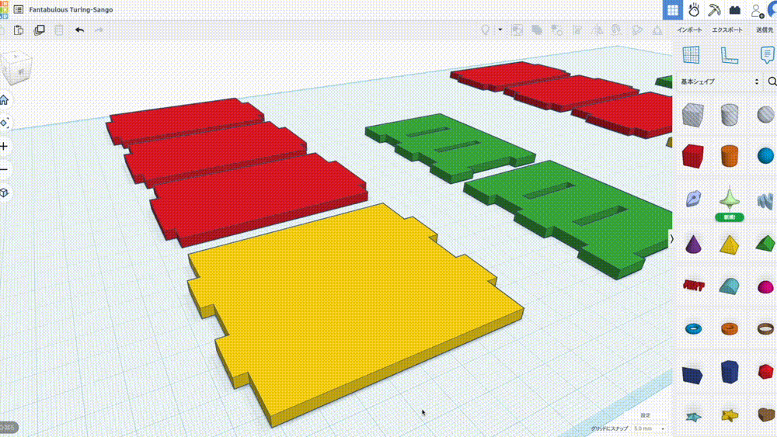
Task: Open the Bricks mode icon
Action: 735,10
